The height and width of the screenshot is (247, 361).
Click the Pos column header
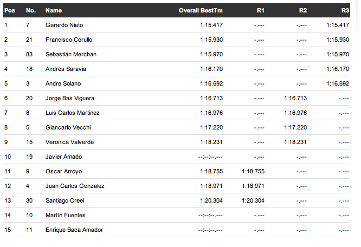(9, 10)
